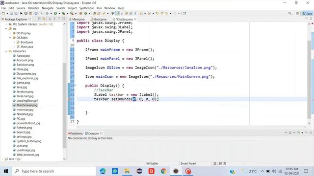Open the New Java Class dropdown arrow
The height and width of the screenshot is (176, 314).
(89, 13)
